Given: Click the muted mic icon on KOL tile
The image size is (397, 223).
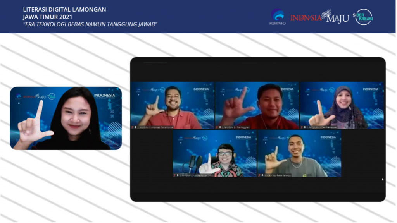Looking at the screenshot, I should [x=260, y=175].
